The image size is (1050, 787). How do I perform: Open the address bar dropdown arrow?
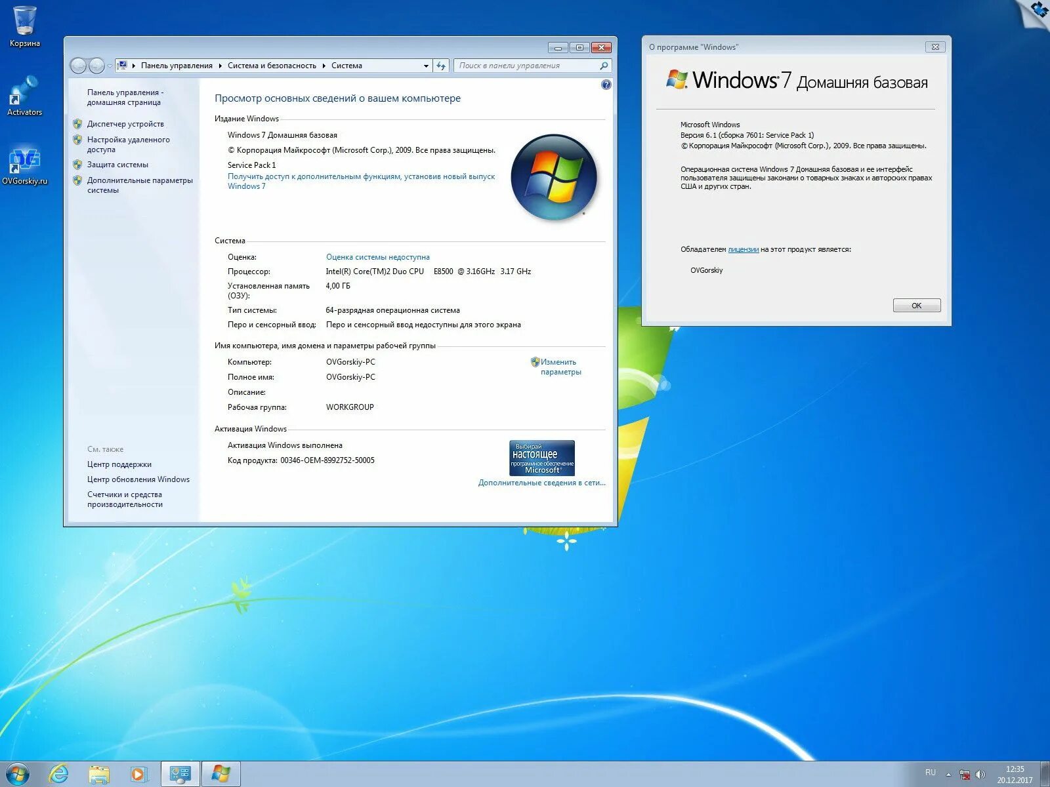click(x=425, y=66)
